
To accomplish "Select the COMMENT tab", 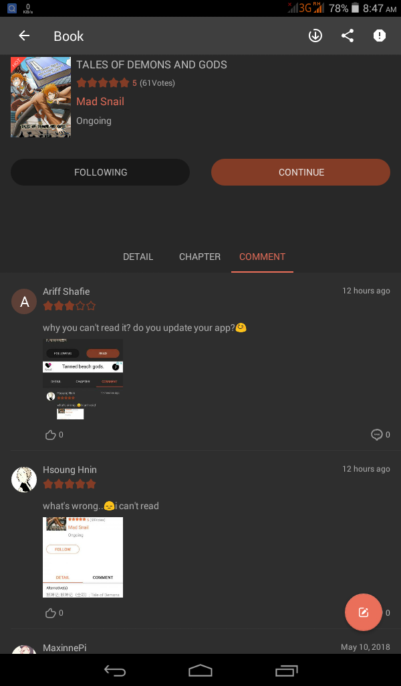I will 262,257.
